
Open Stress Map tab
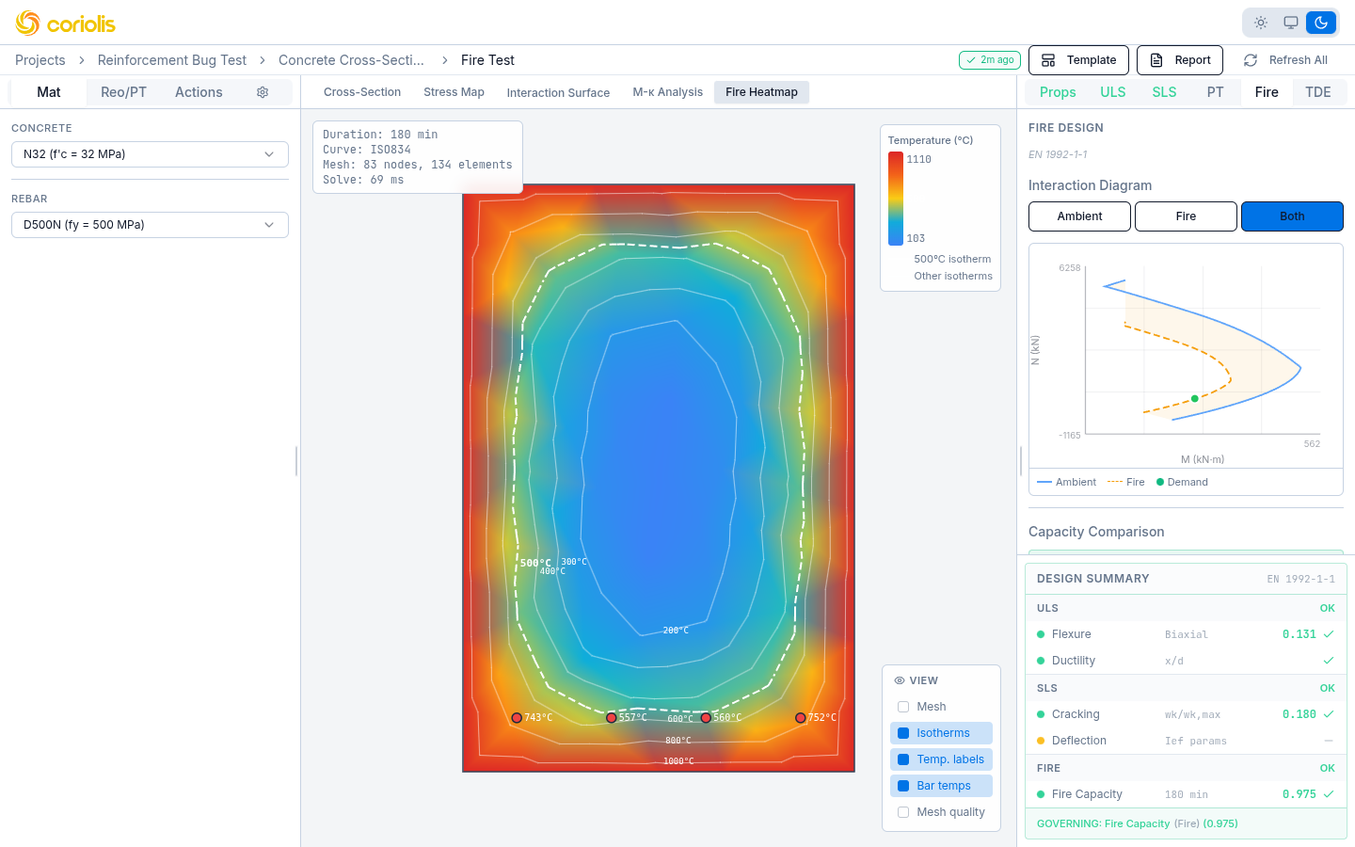[454, 92]
